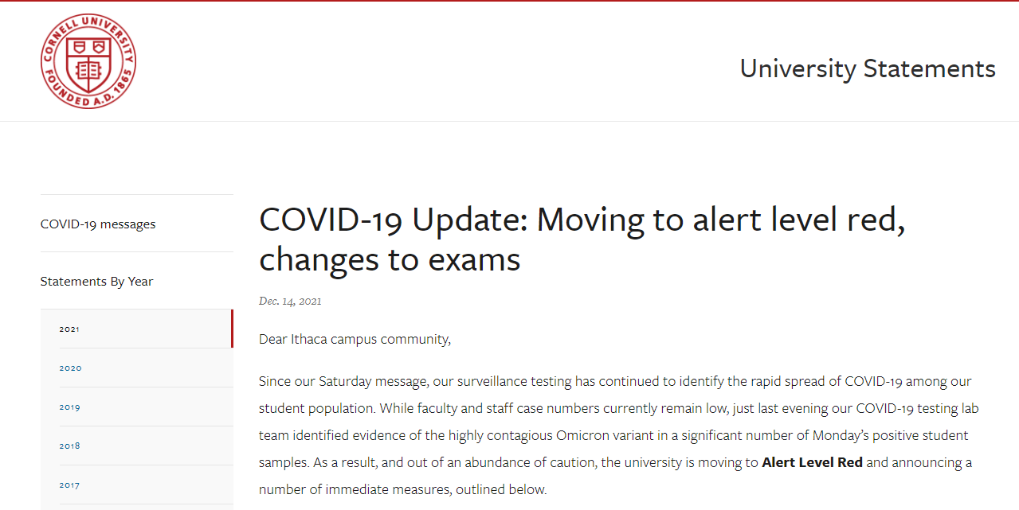Click the red active bar beside 2021
This screenshot has height=510, width=1019.
coord(232,329)
